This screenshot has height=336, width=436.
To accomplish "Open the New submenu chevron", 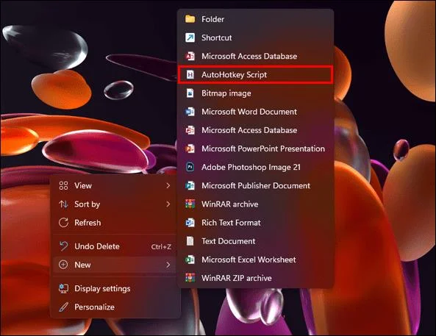I will click(x=168, y=265).
